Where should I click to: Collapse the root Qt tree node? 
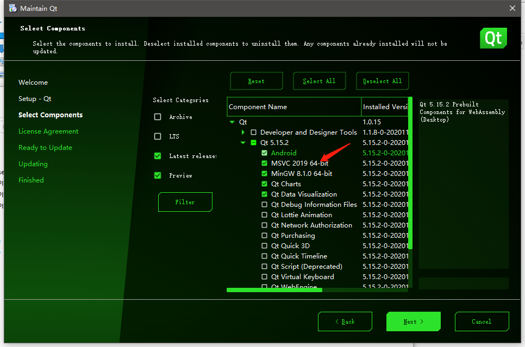point(232,122)
